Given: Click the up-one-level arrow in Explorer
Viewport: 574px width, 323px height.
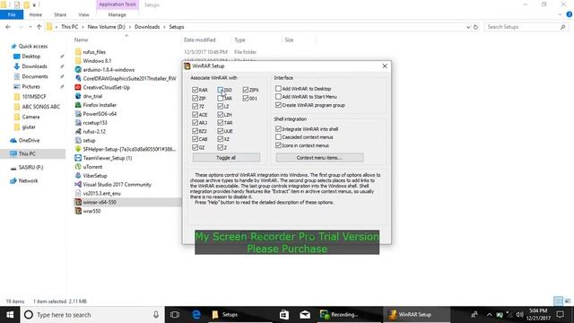Looking at the screenshot, I should click(x=39, y=27).
